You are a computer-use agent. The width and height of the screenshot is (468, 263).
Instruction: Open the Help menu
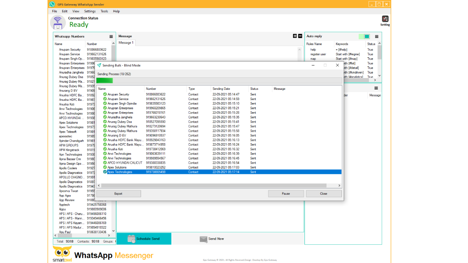pos(116,11)
